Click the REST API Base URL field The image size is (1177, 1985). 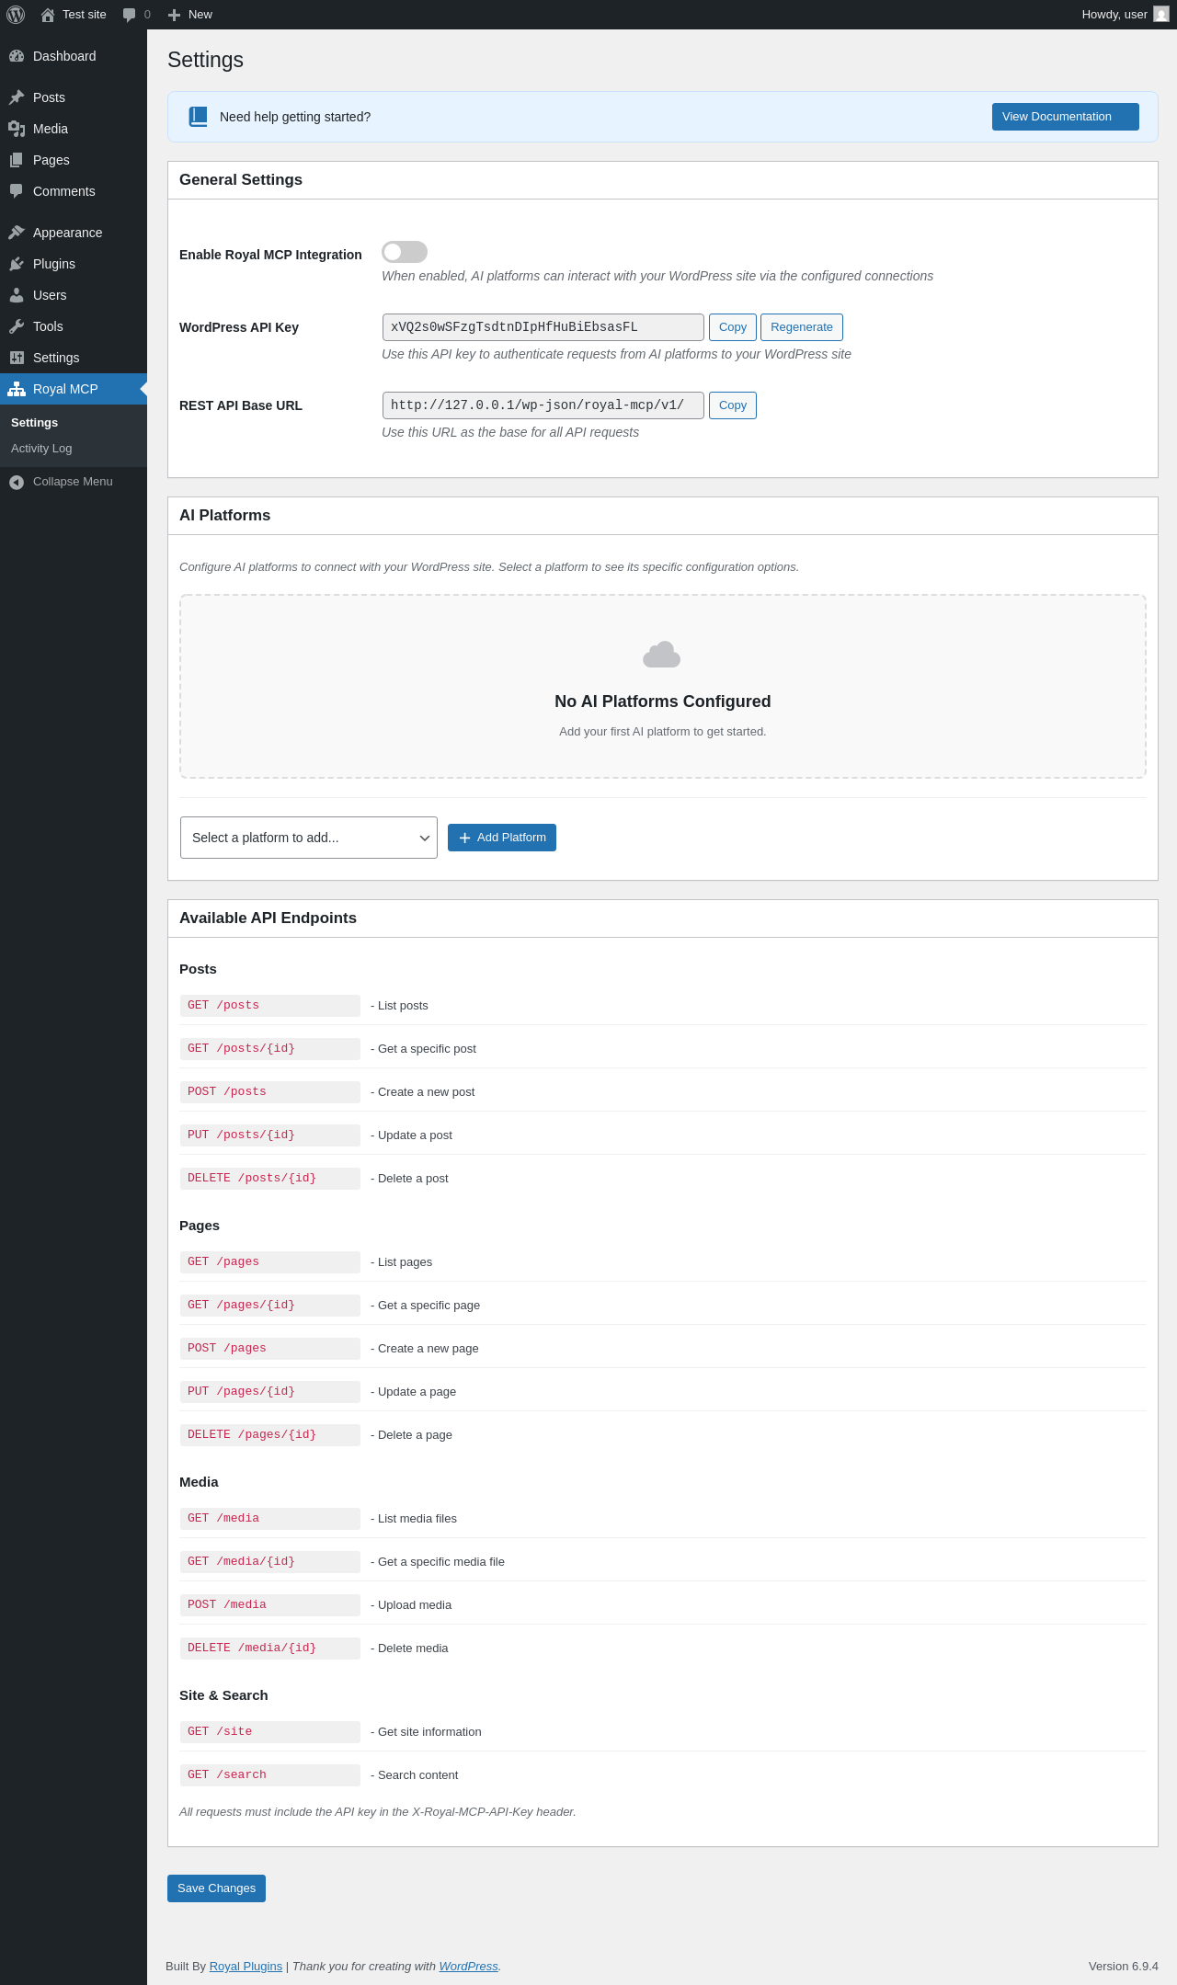[543, 405]
